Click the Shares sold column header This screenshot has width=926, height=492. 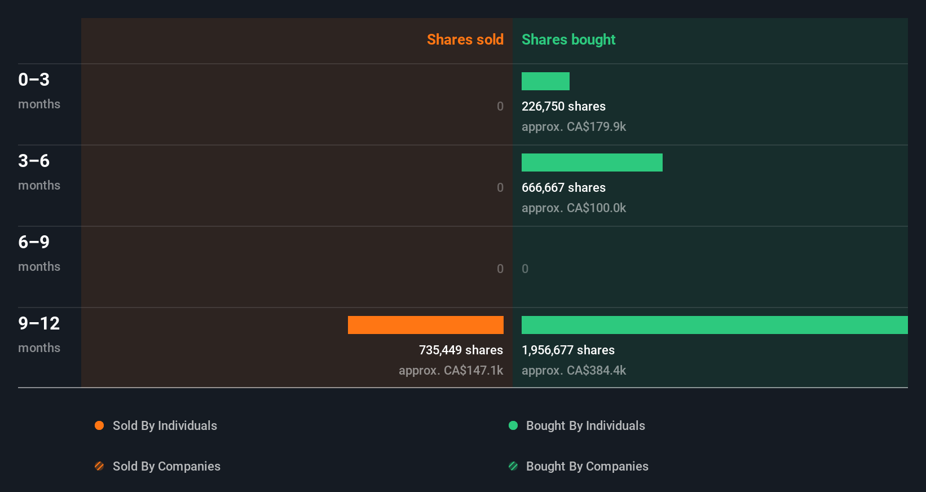465,39
